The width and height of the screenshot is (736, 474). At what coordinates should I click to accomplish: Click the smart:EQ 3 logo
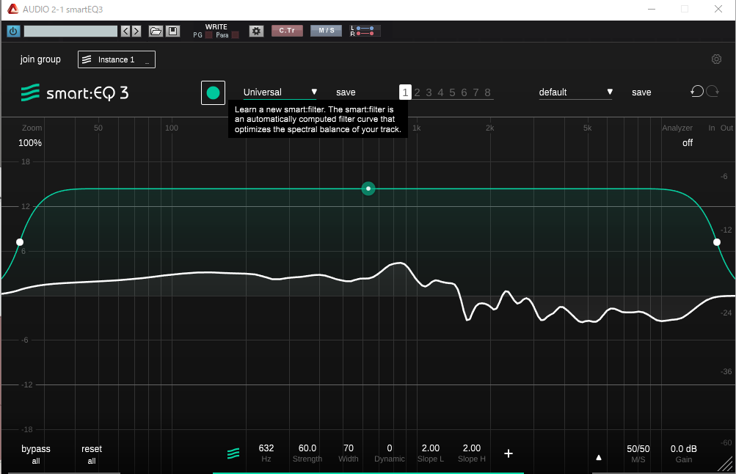[x=75, y=93]
